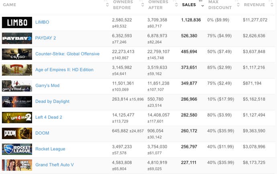Open the DOOM game link
Viewport: 277px width, 174px height.
(42, 133)
